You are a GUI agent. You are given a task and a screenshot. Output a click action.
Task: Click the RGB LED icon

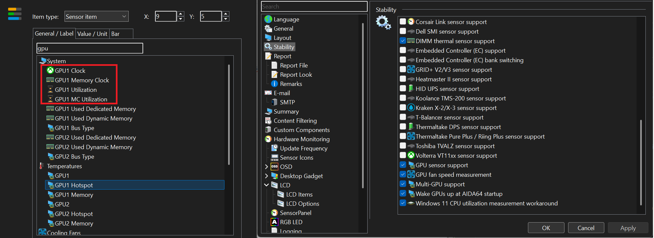tap(275, 222)
